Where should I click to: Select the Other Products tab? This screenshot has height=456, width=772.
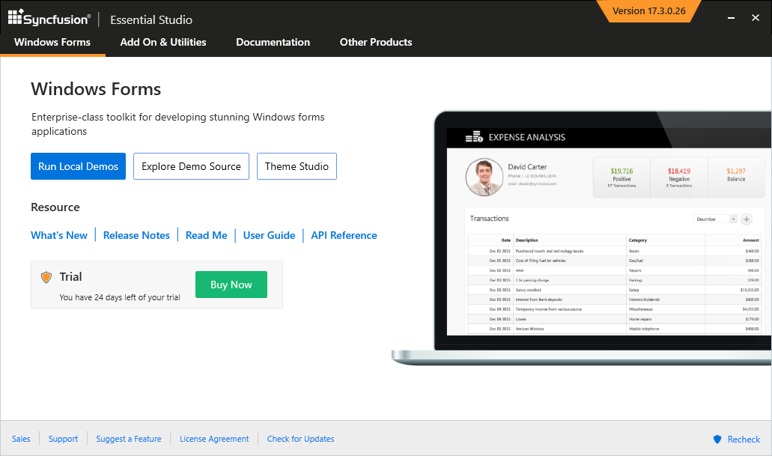coord(376,43)
